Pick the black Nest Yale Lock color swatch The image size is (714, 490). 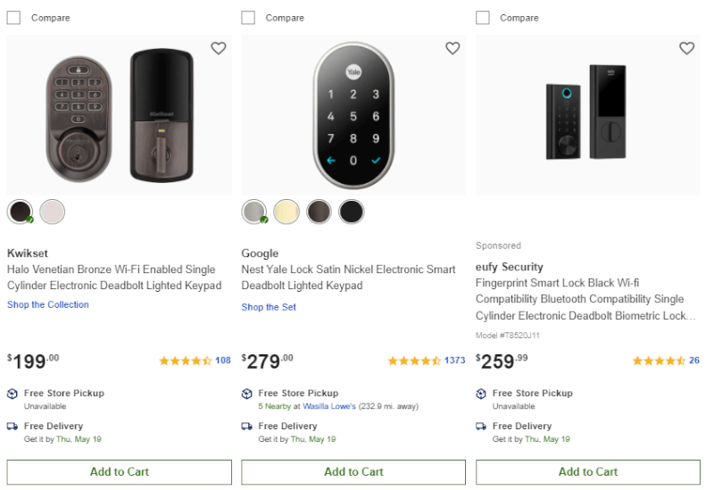point(351,212)
